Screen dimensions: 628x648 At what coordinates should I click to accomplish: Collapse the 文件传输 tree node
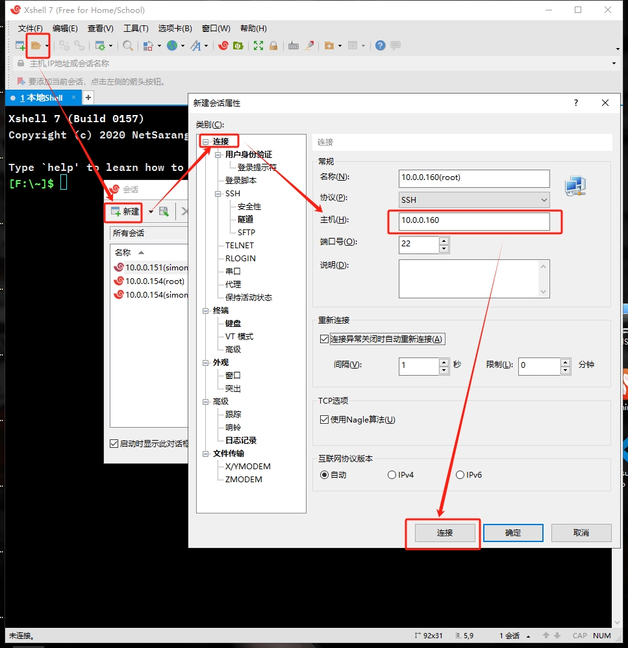tap(206, 454)
